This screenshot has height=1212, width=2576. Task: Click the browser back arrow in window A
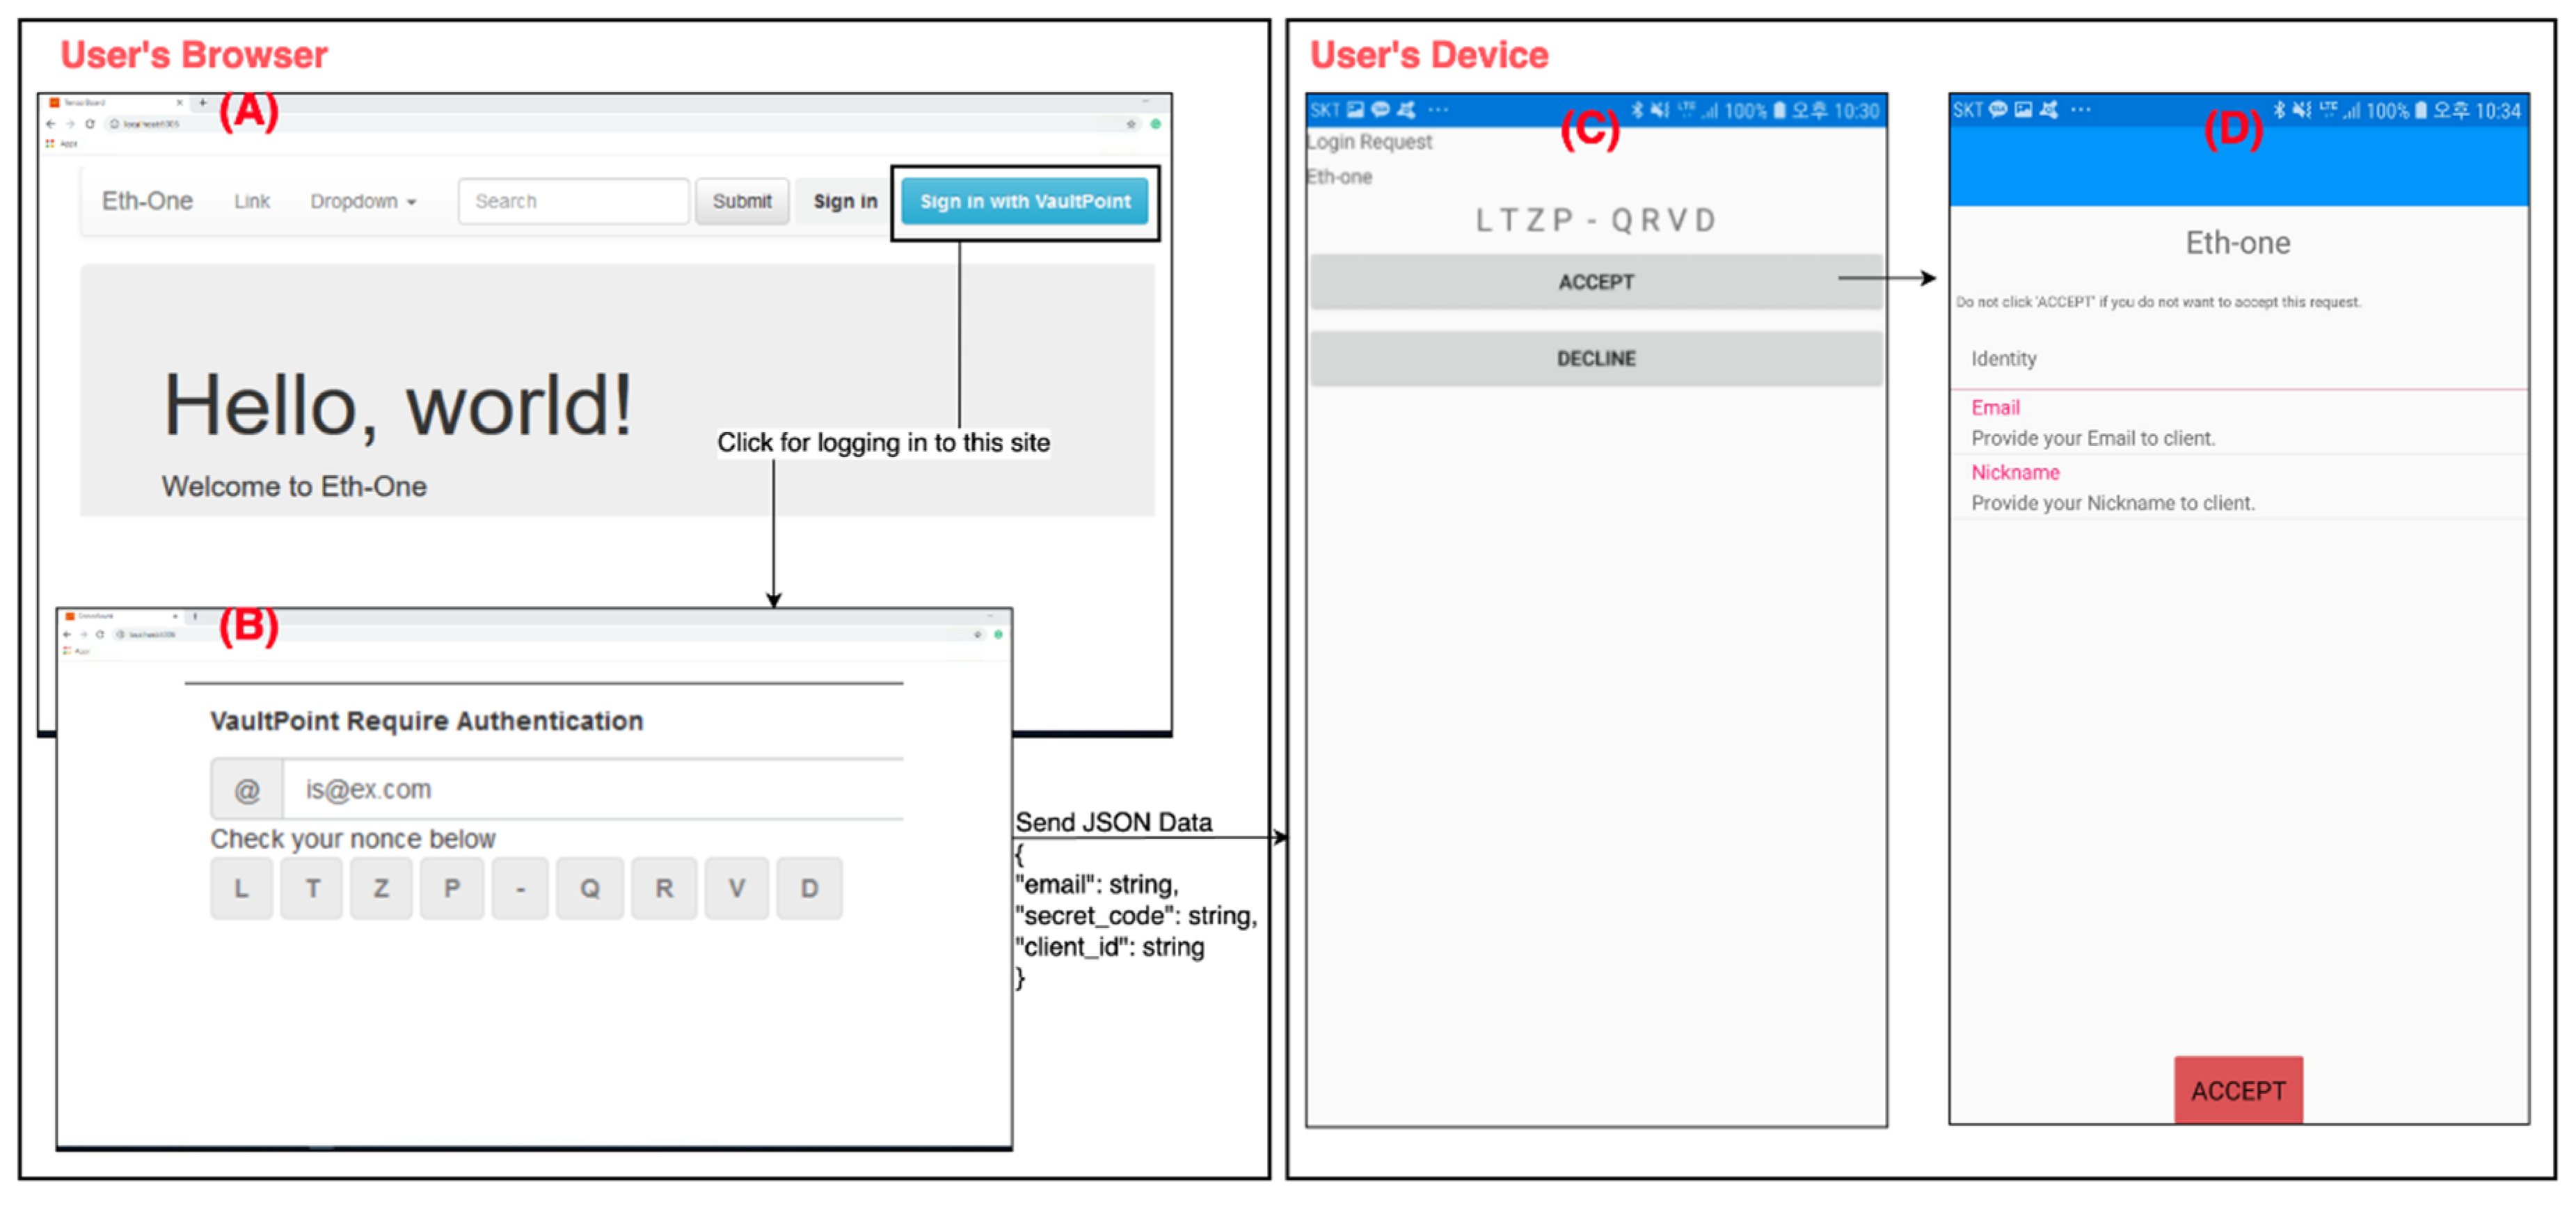(x=51, y=124)
